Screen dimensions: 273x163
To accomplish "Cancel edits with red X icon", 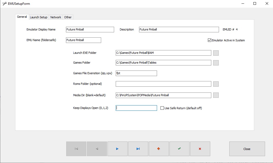I will pos(200,149).
